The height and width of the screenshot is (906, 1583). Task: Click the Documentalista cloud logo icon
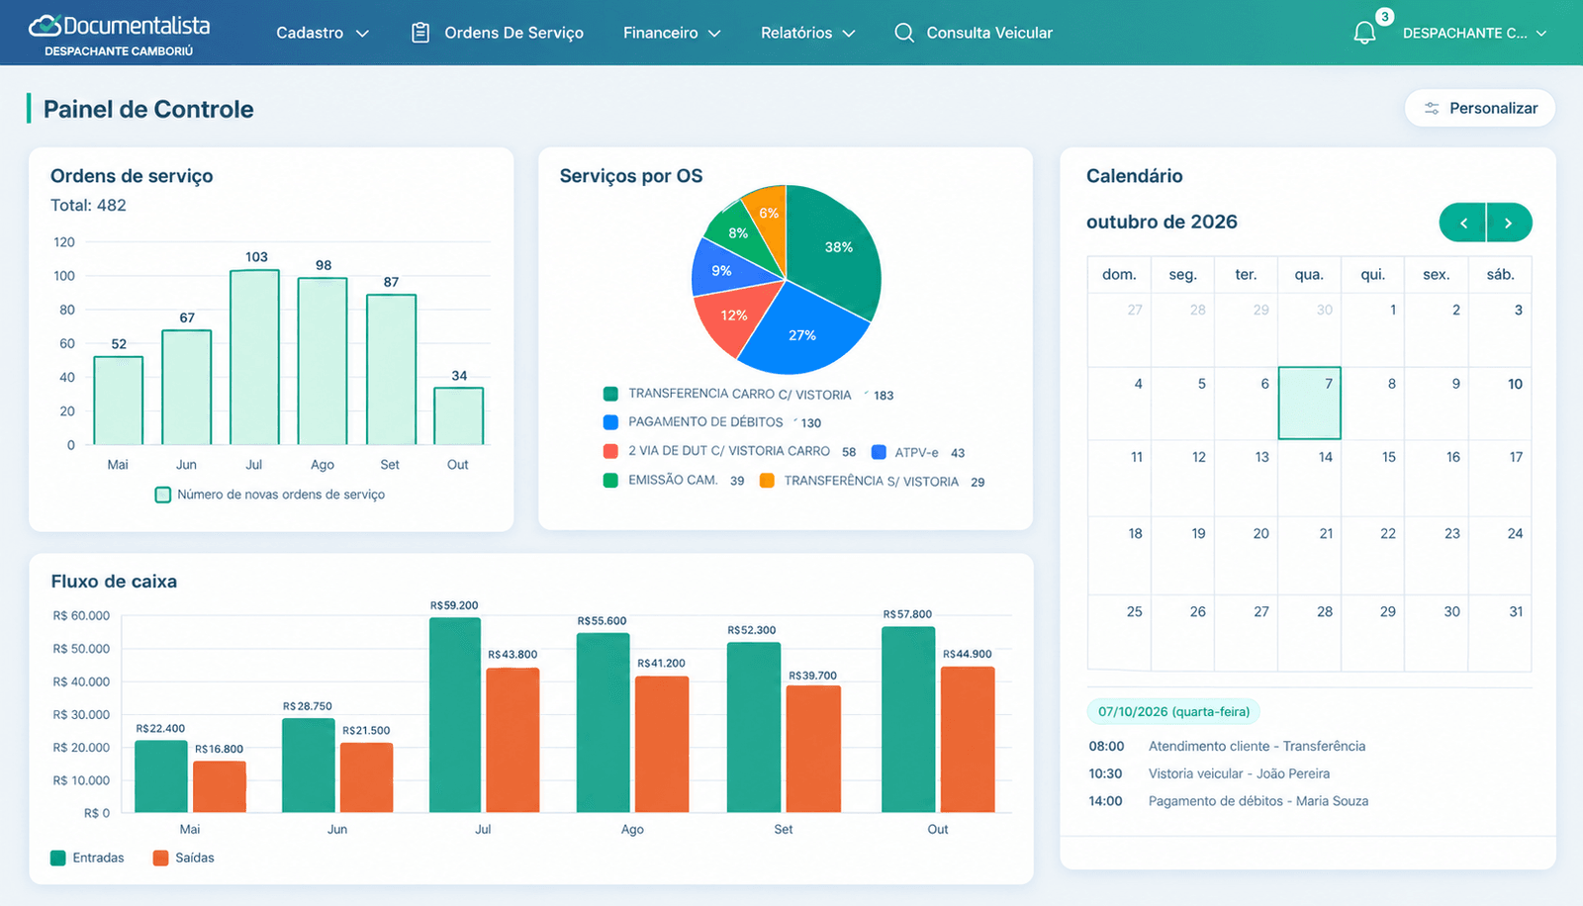coord(45,25)
